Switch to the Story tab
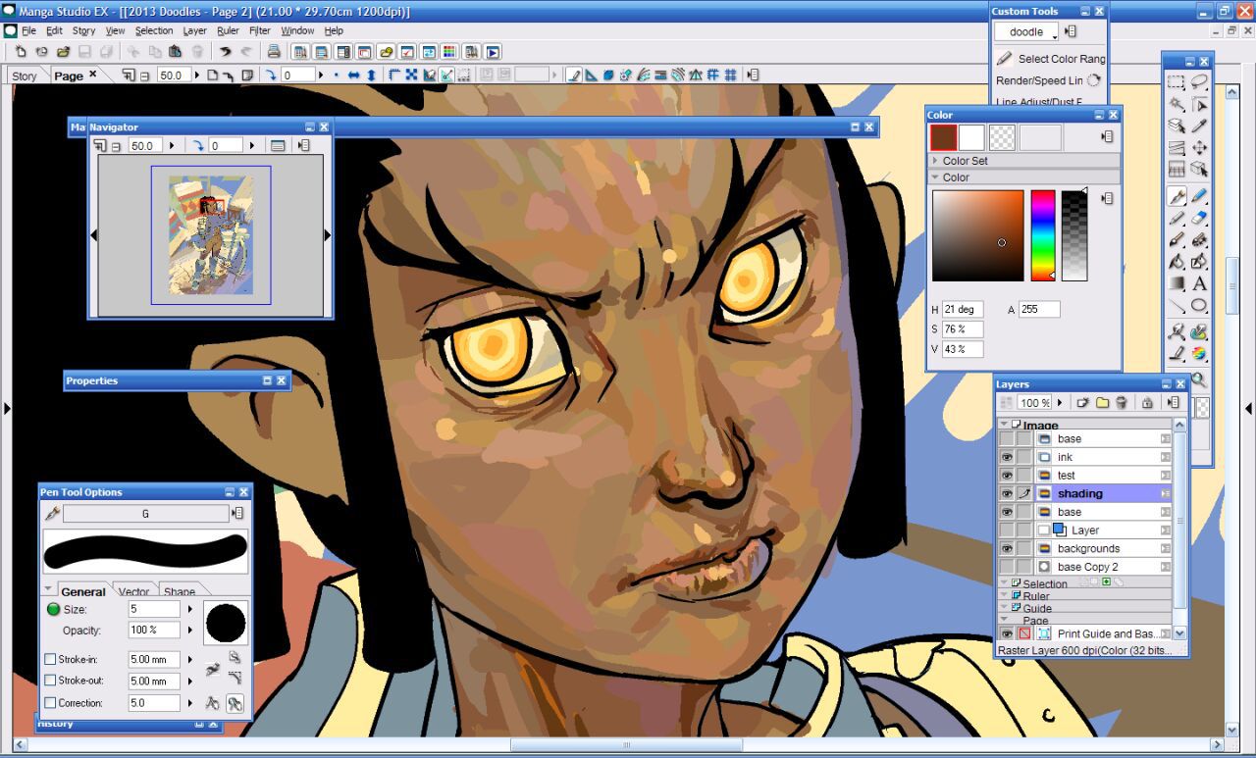 (25, 76)
